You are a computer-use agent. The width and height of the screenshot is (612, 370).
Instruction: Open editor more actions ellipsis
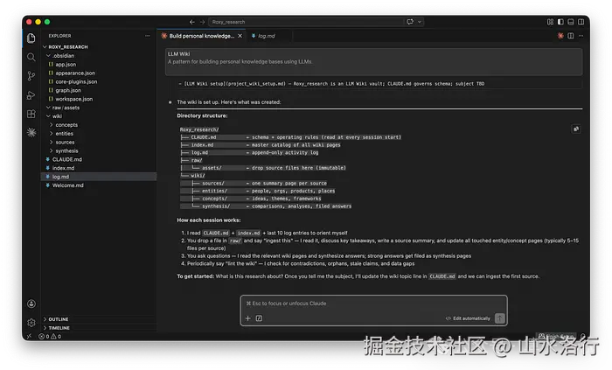tap(581, 36)
